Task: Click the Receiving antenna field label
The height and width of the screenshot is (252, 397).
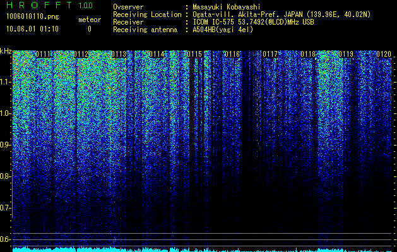Action: point(145,30)
